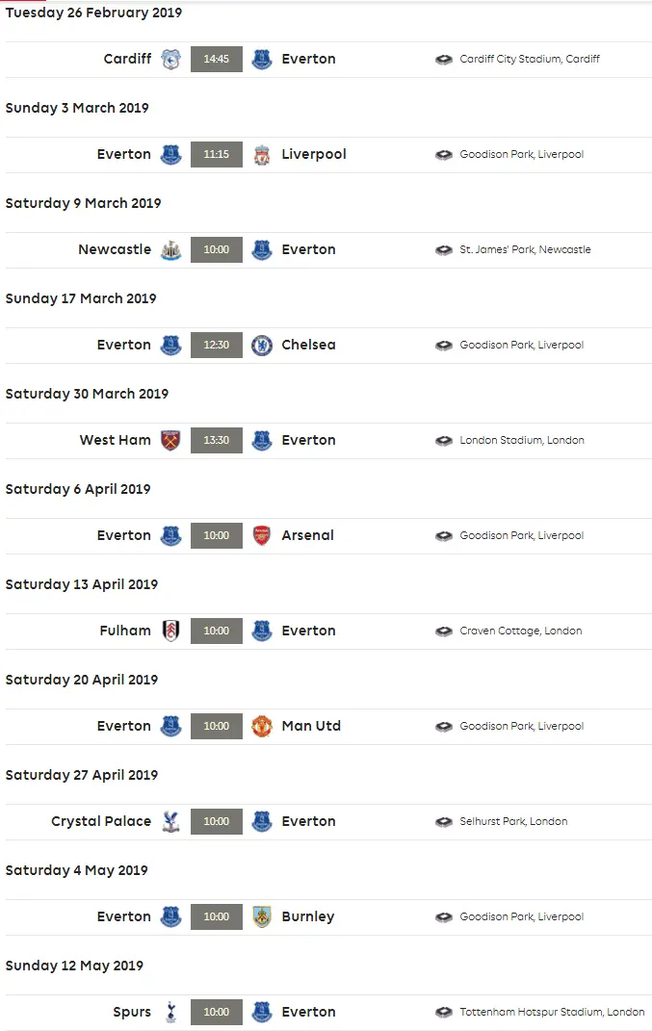Open the 11:15 Everton v Liverpool kickoff
652x1031 pixels.
click(x=217, y=154)
